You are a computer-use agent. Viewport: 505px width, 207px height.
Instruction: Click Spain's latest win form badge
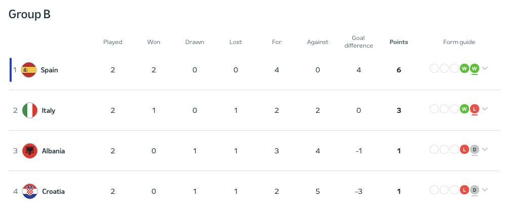point(474,68)
